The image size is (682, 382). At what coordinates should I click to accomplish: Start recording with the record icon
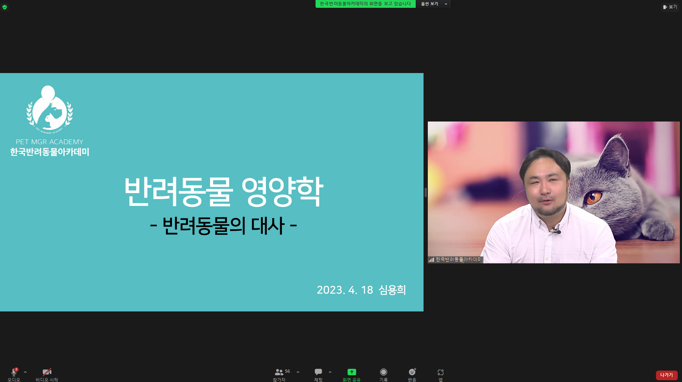[384, 372]
